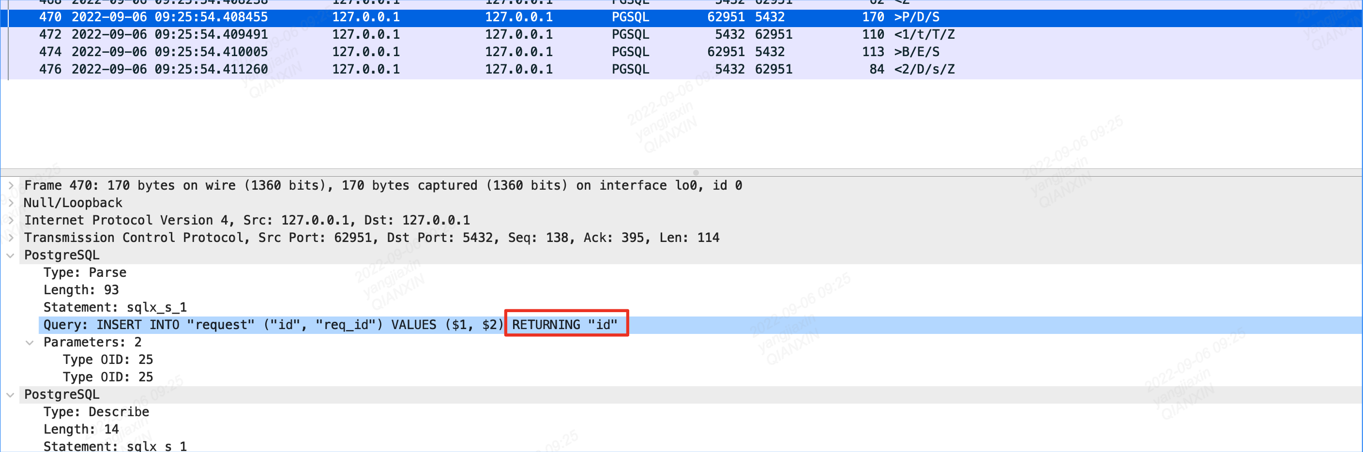Select the Type: Parse field
Viewport: 1363px width, 452px height.
click(85, 272)
